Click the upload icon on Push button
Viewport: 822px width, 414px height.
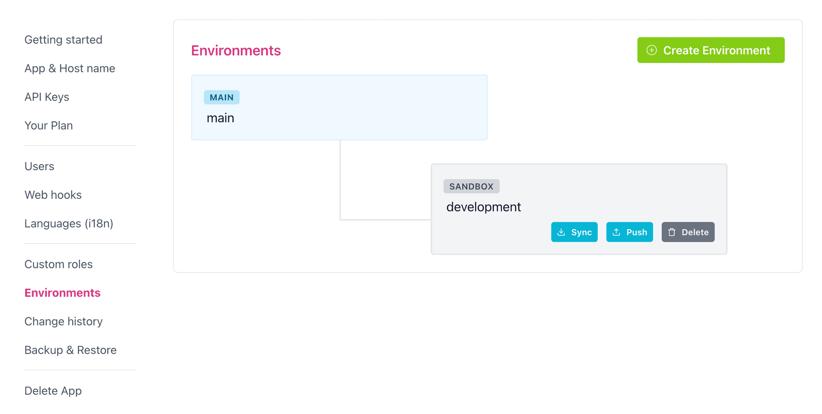pos(616,232)
